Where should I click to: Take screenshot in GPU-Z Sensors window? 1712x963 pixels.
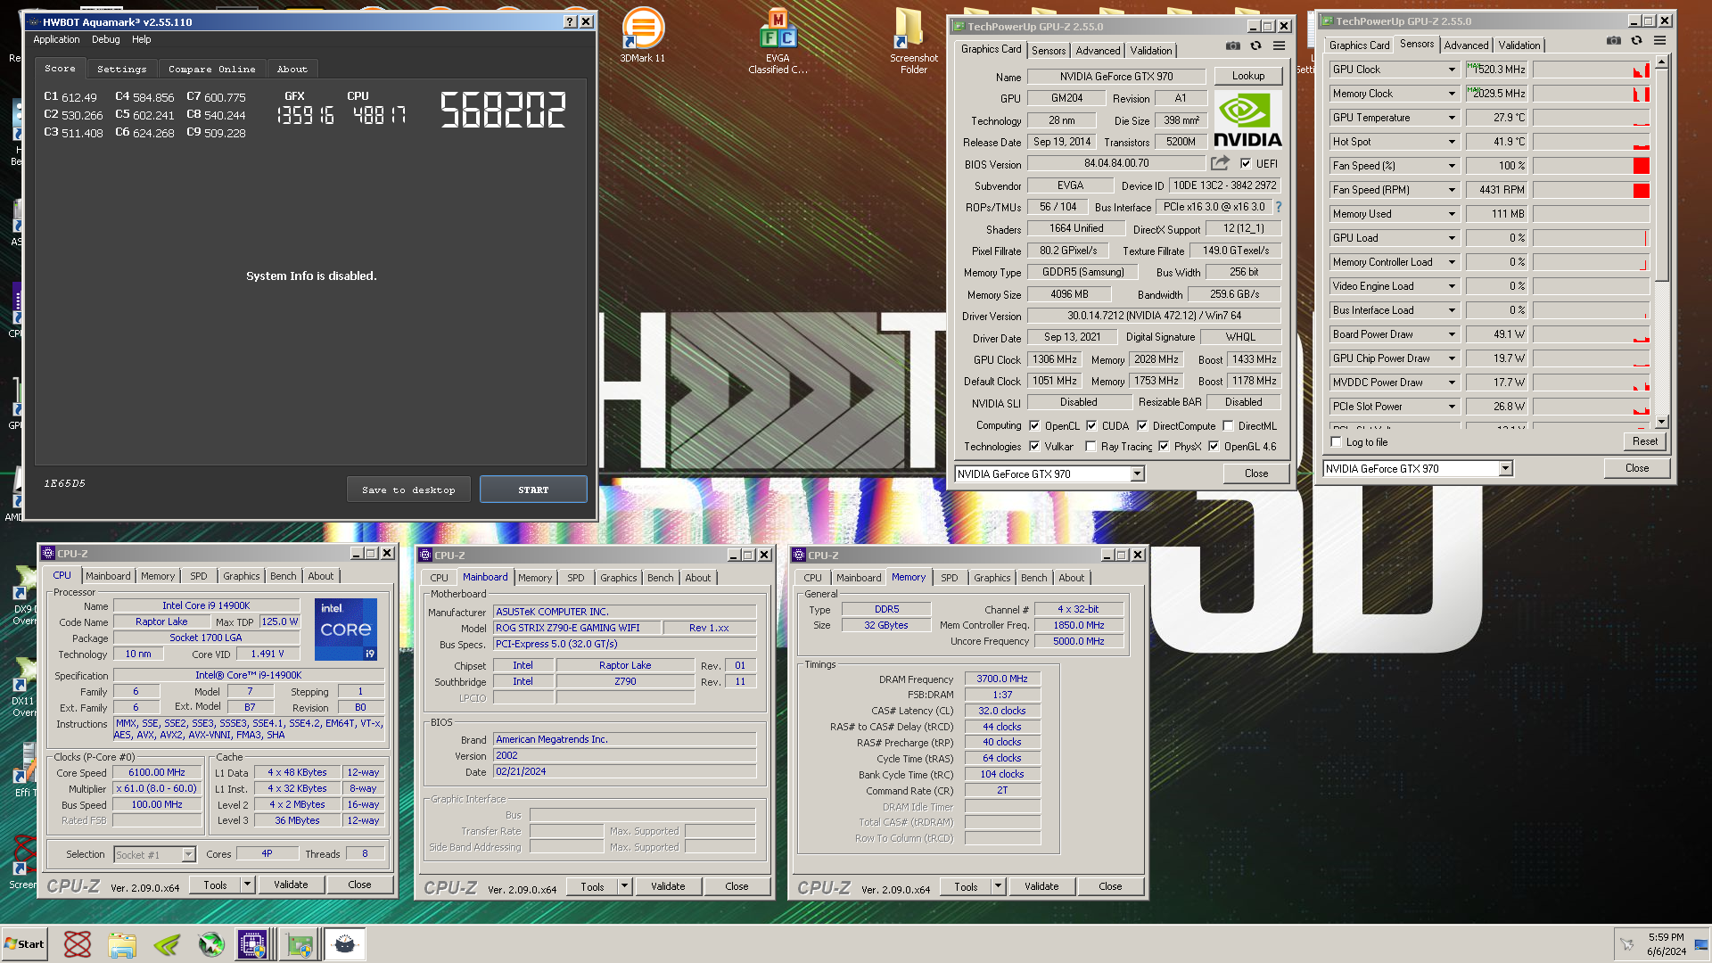pyautogui.click(x=1614, y=41)
